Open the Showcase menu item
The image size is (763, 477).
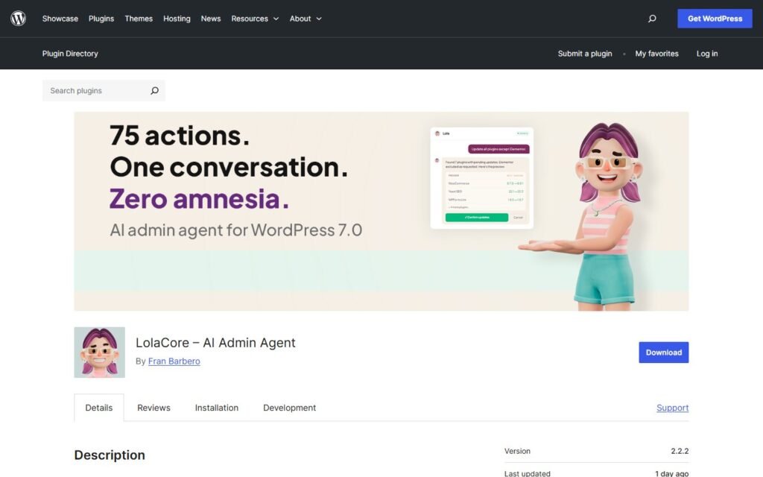tap(60, 19)
